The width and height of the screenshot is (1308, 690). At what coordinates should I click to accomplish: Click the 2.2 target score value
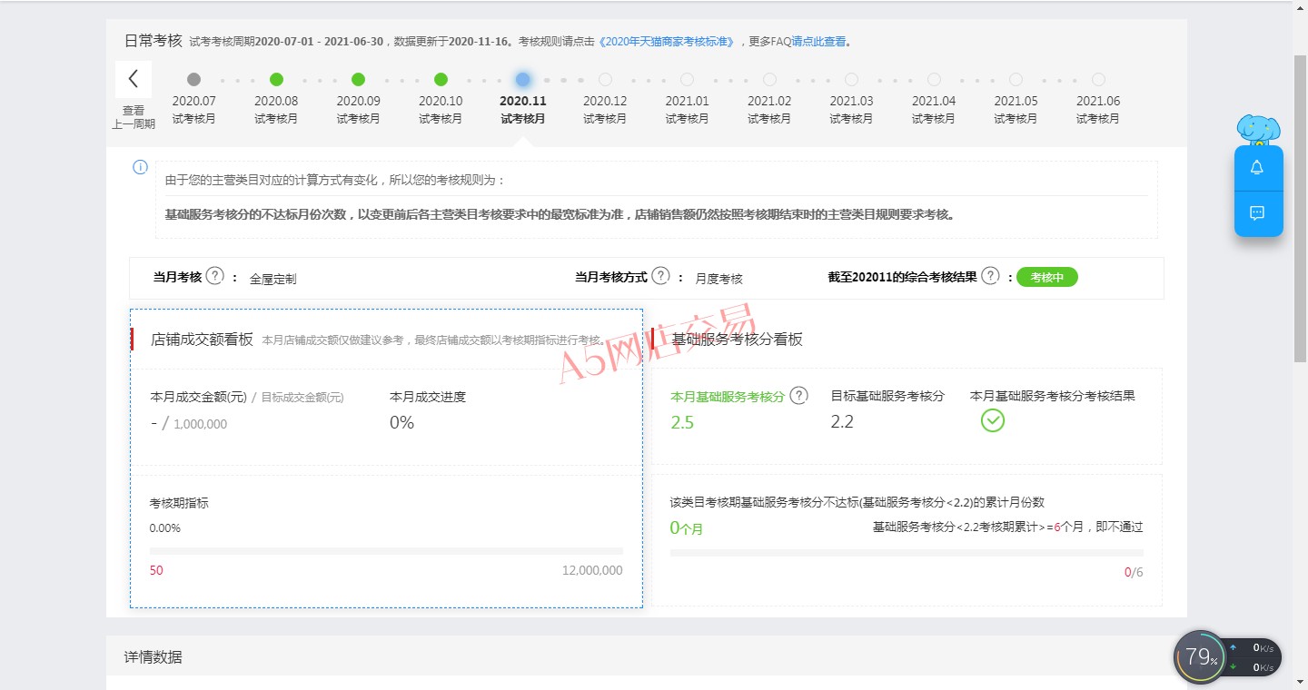pyautogui.click(x=842, y=422)
